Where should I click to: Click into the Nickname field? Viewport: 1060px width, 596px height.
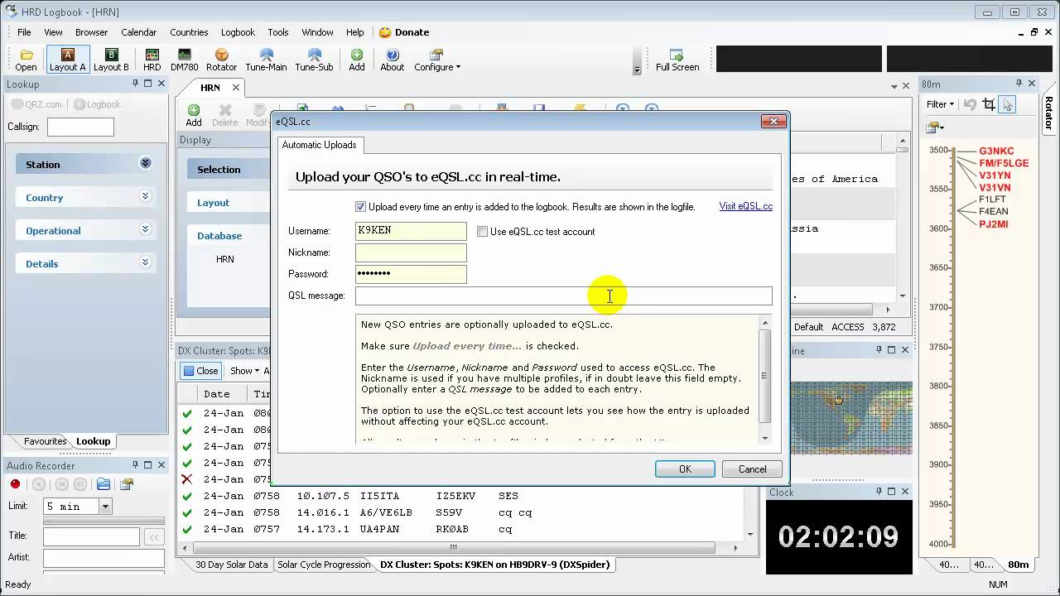pyautogui.click(x=411, y=252)
